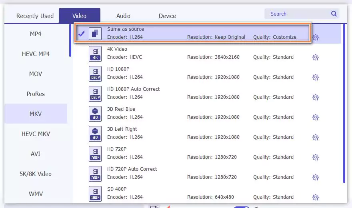Select the '3D Left-Right' preset name

coord(122,129)
